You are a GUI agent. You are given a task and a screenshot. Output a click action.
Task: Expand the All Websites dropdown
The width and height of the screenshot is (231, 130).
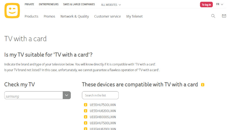(111, 5)
